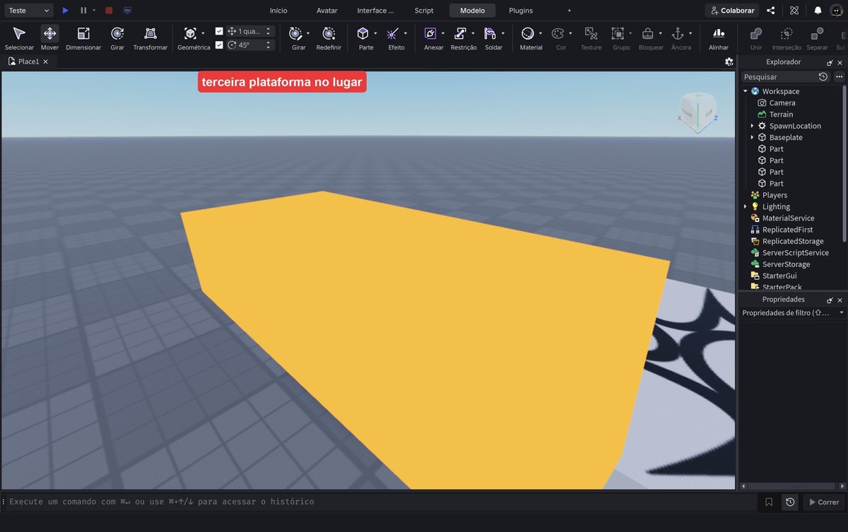This screenshot has width=848, height=532.
Task: Open the Material dropdown arrow
Action: pyautogui.click(x=540, y=33)
